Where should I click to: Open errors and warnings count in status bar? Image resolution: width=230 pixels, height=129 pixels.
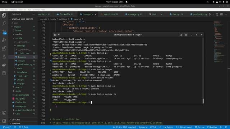coord(23,127)
